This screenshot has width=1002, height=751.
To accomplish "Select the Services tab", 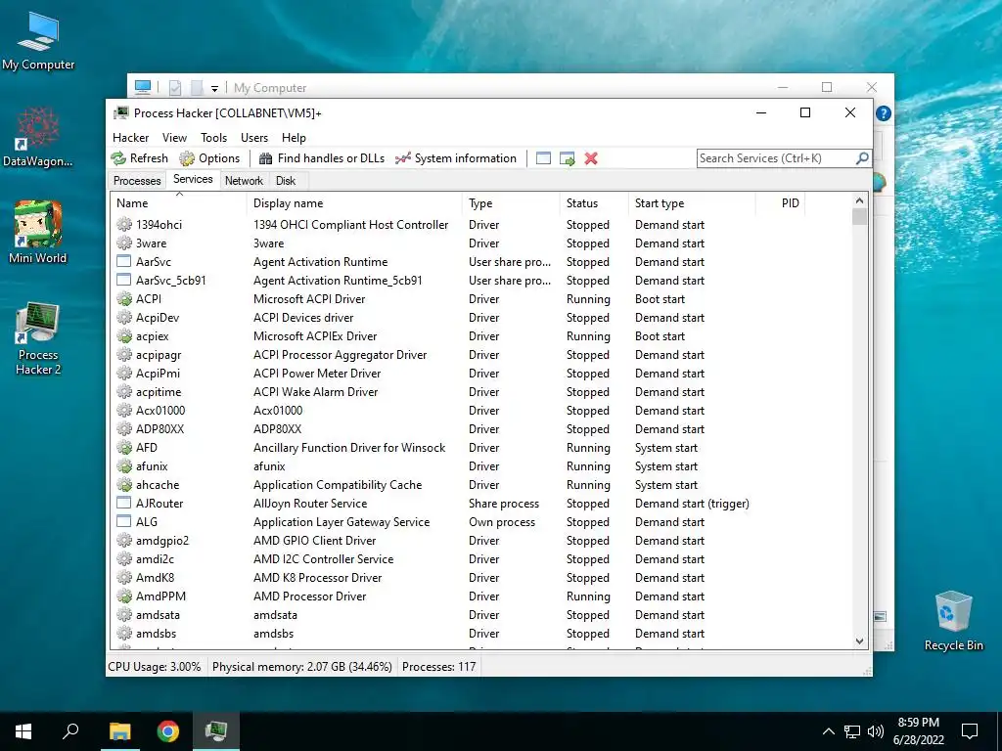I will point(193,180).
